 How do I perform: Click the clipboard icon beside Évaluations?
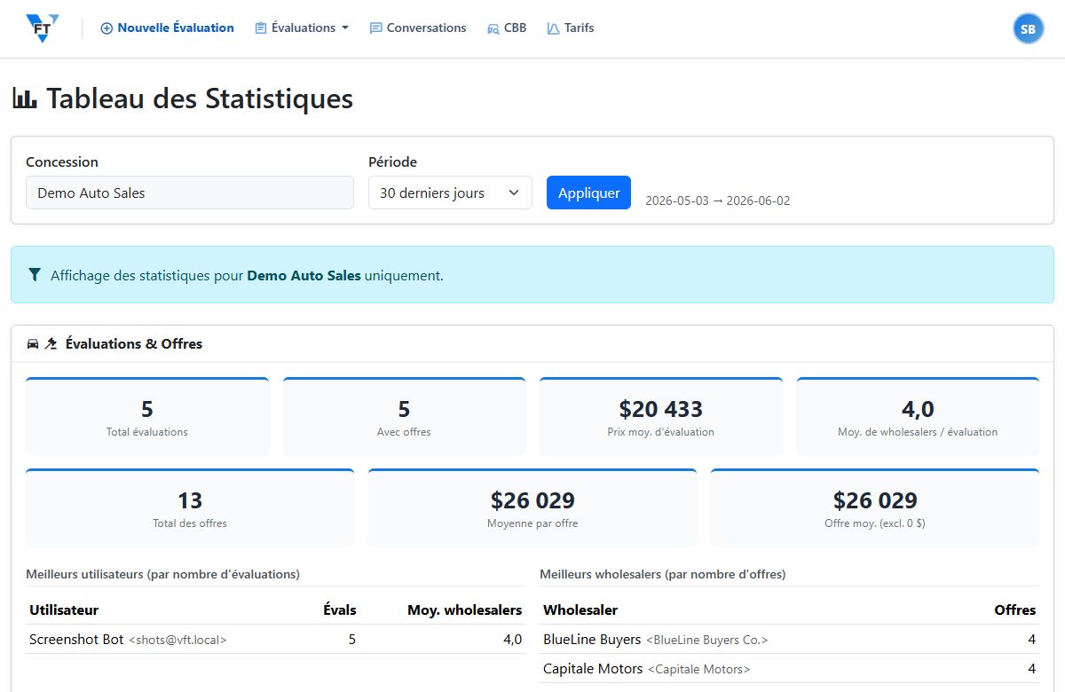(x=261, y=28)
